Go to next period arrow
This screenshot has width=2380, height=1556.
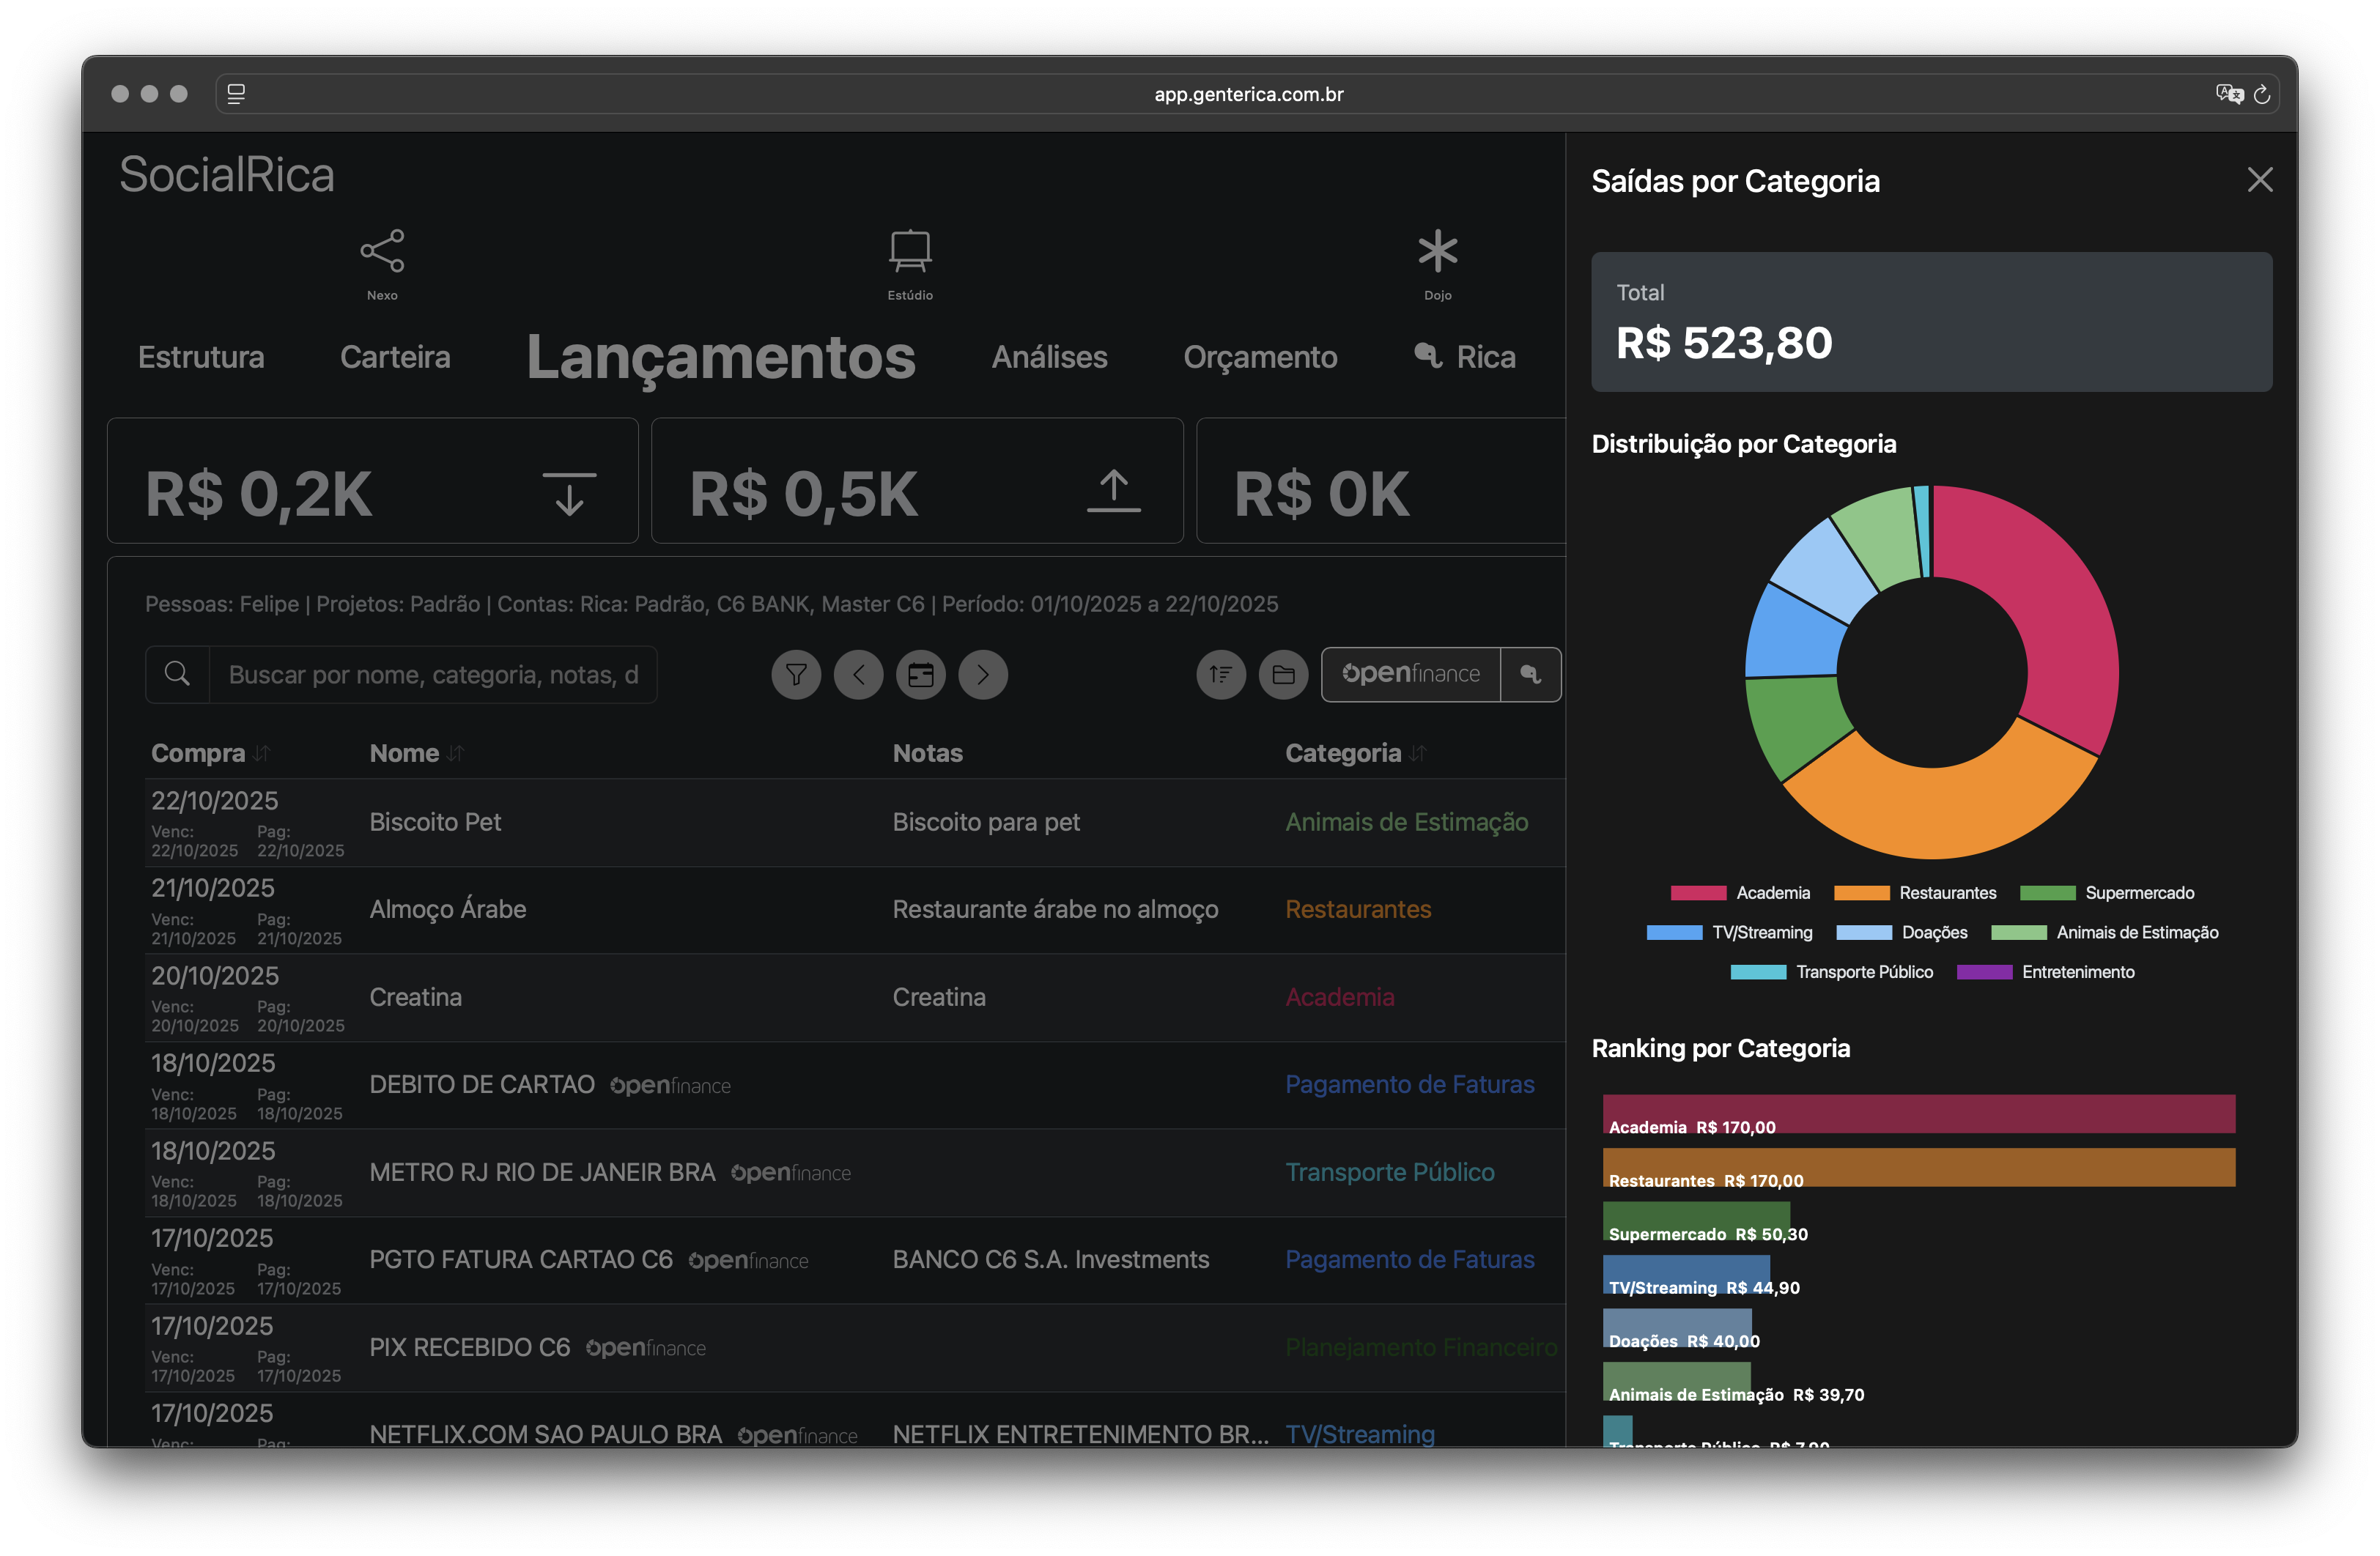(983, 675)
